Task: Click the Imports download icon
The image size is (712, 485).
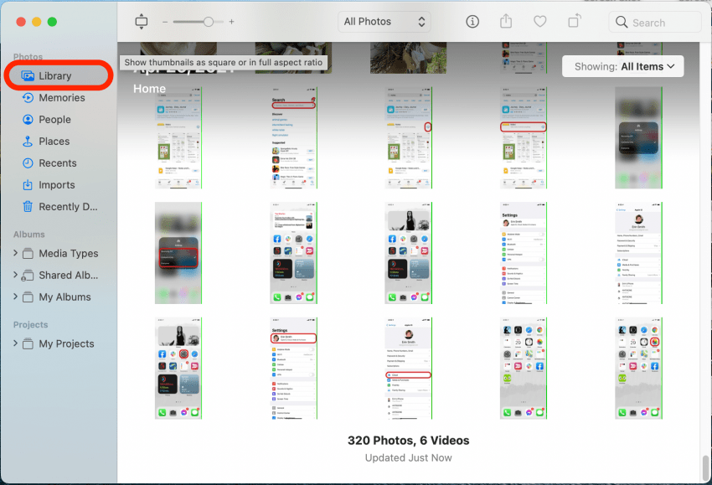Action: pyautogui.click(x=28, y=185)
